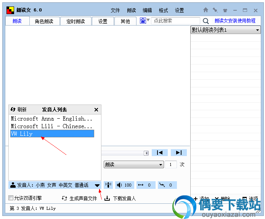This screenshot has height=219, width=265.
Task: Select the 朗读 tab
Action: tap(17, 21)
